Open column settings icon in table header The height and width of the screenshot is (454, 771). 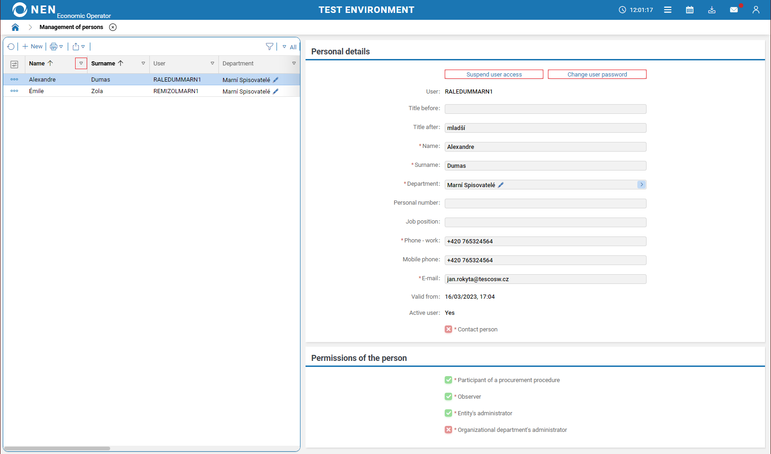tap(14, 64)
